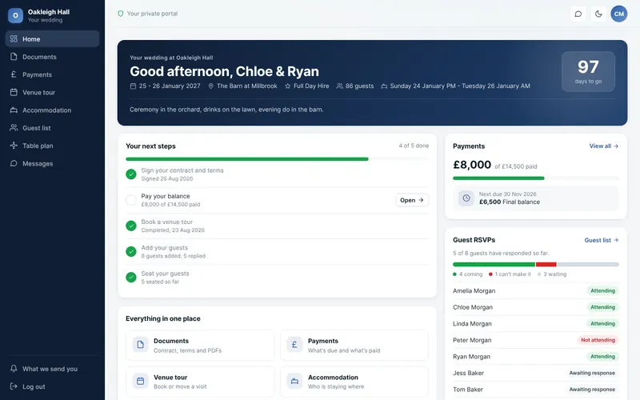640x400 pixels.
Task: Open the Documents card, Contract, terms and PDFs
Action: (200, 346)
